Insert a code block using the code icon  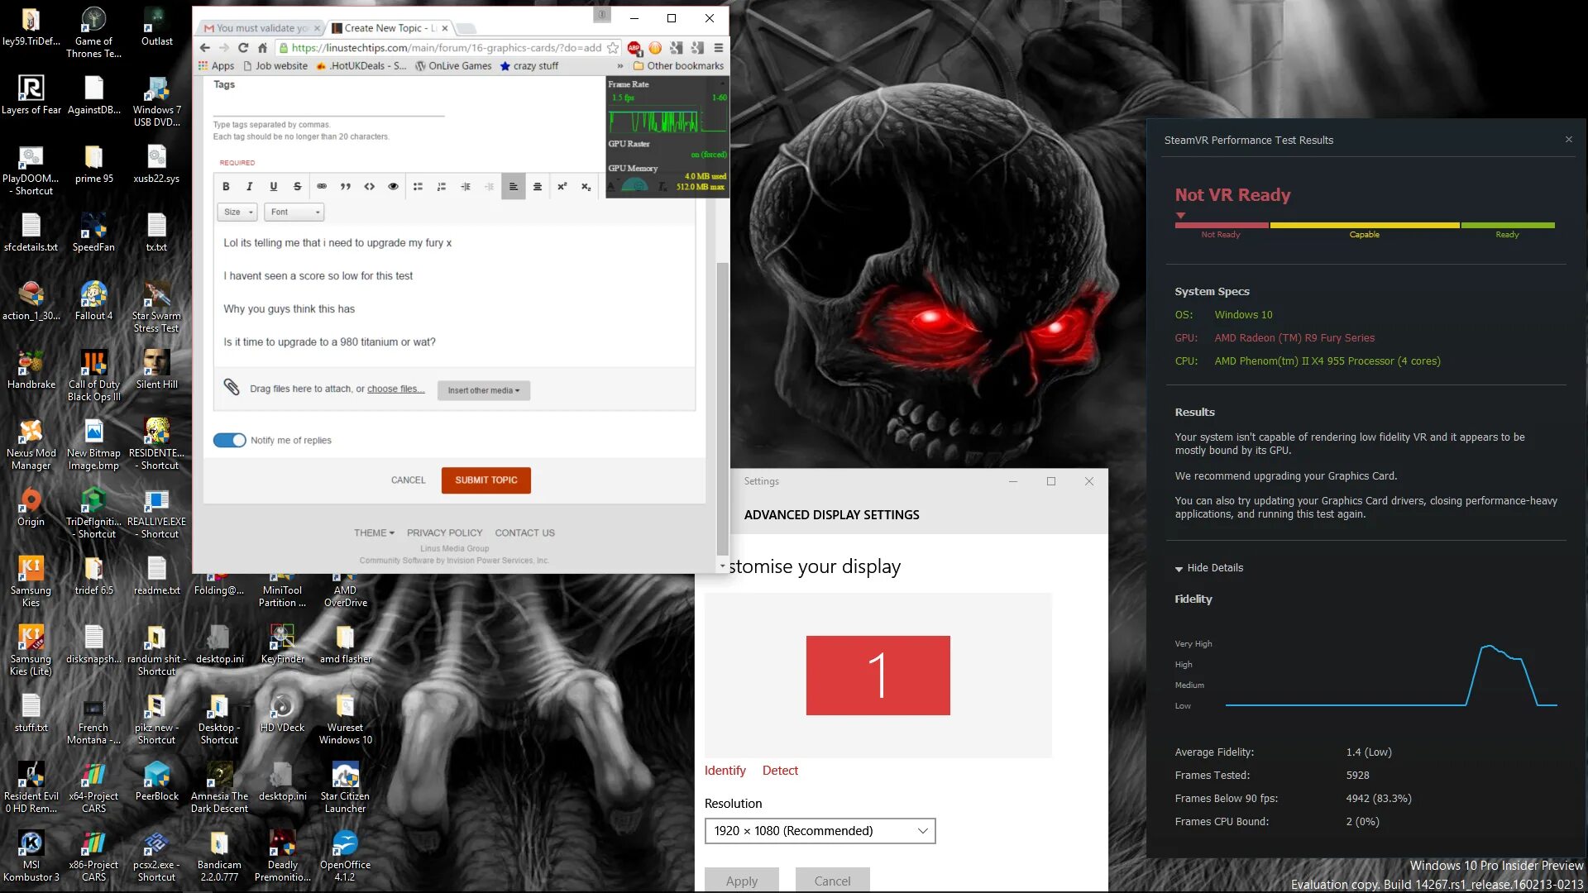pyautogui.click(x=370, y=187)
